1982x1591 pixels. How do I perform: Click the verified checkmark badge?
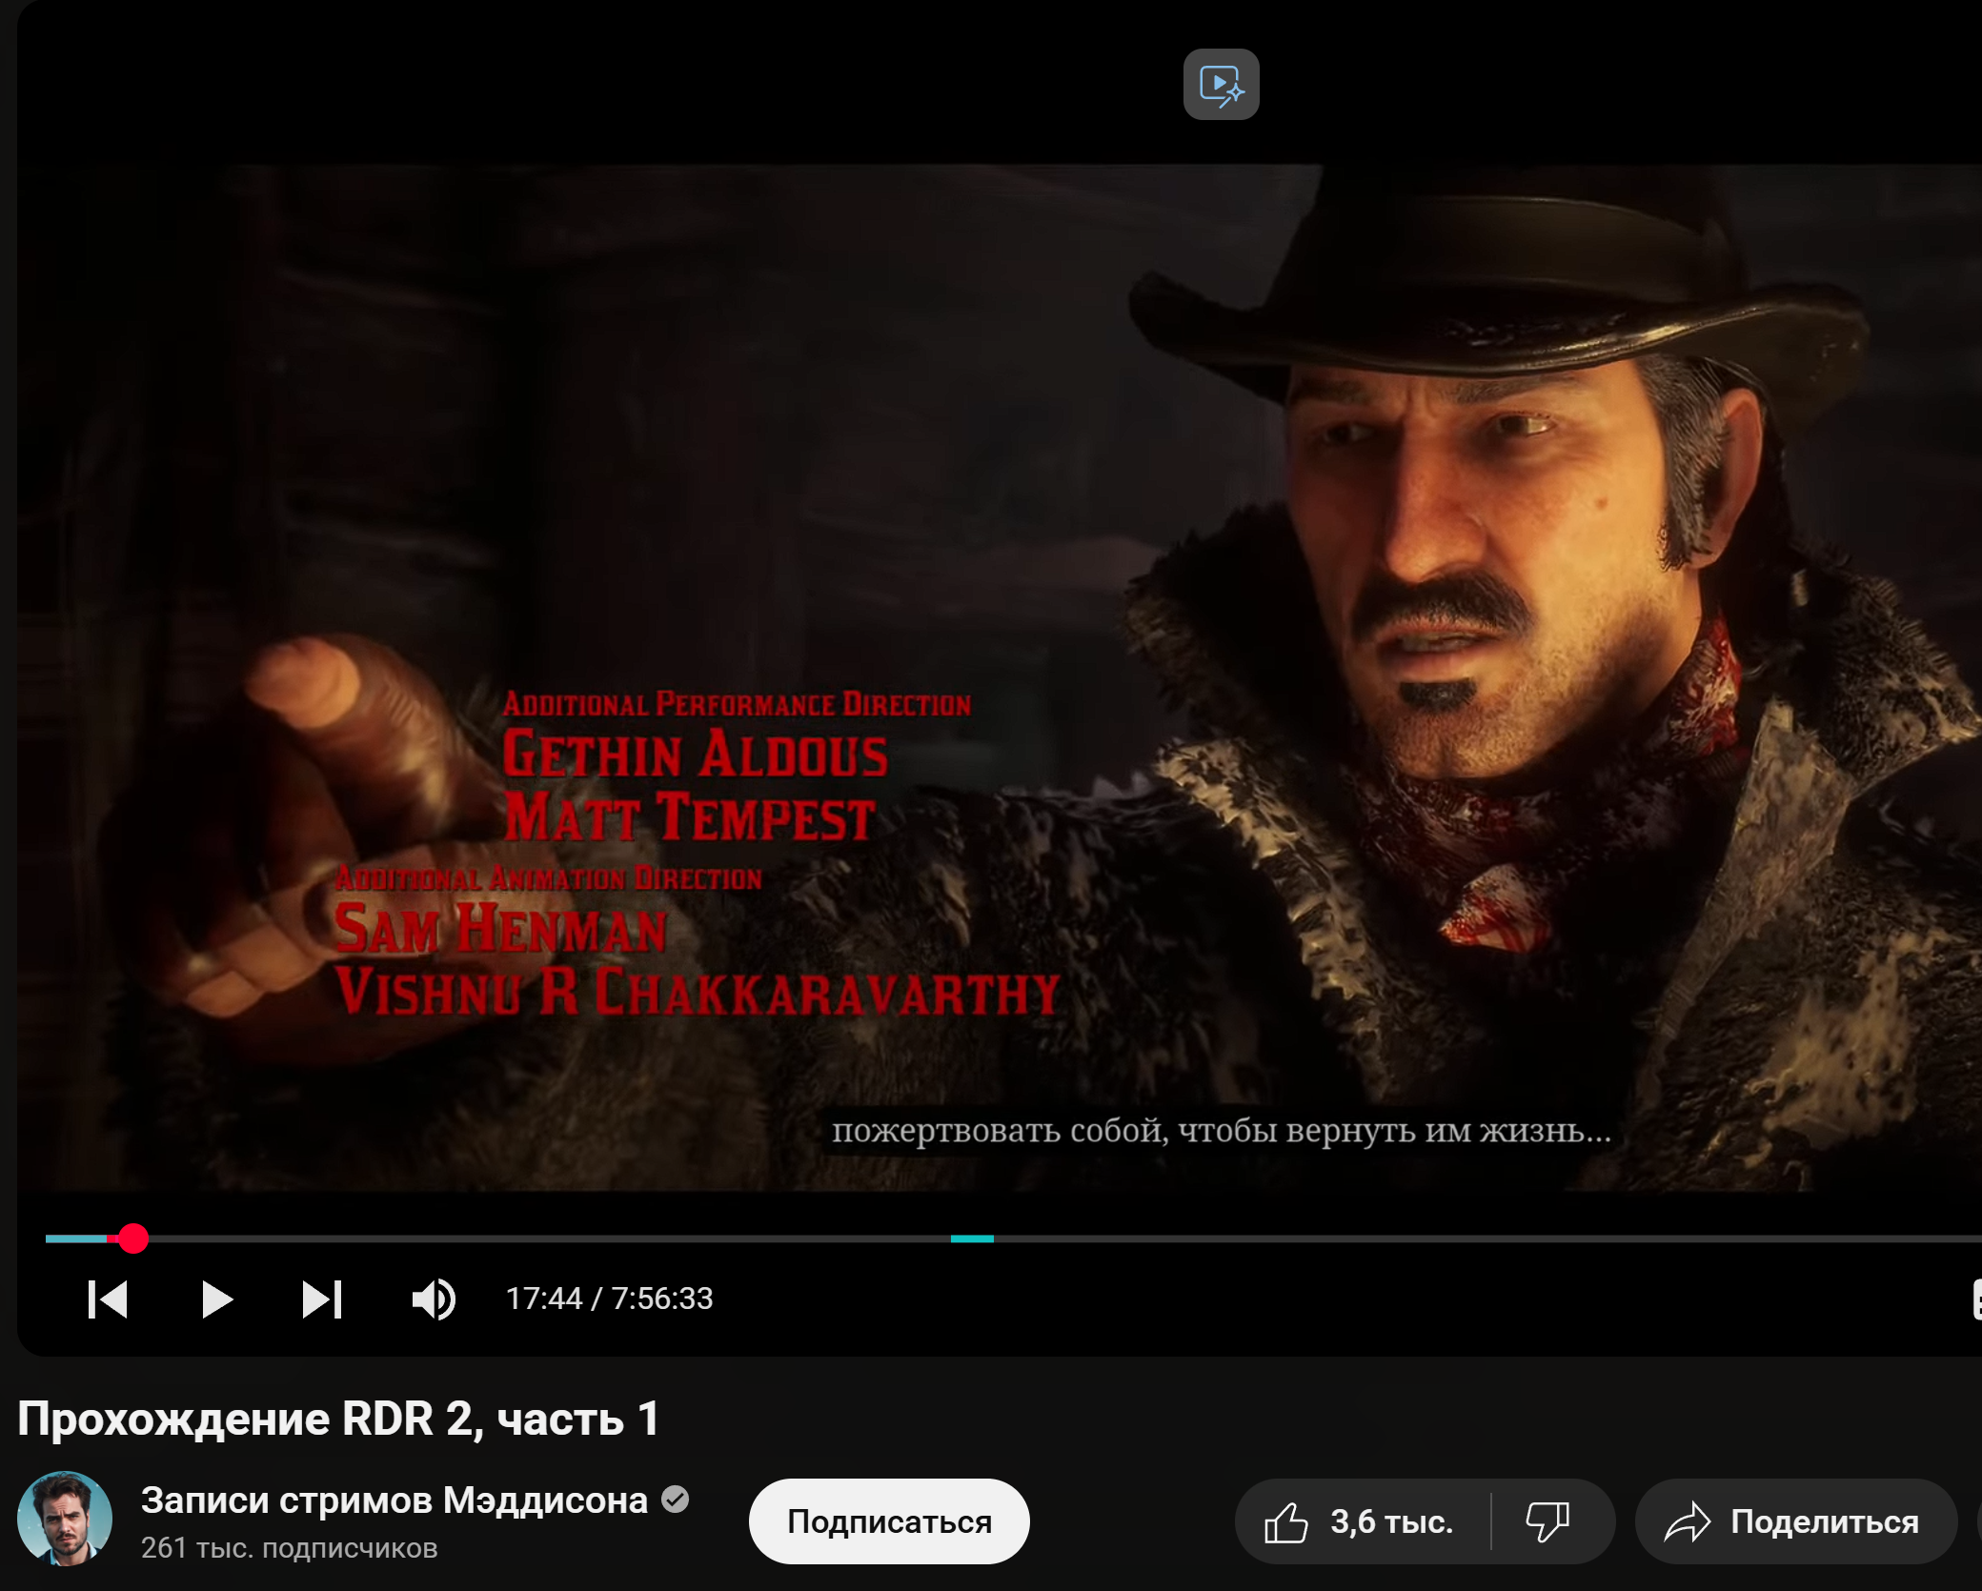coord(676,1500)
